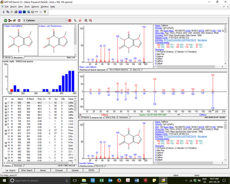230x184 pixels.
Task: Click the green Go search button icon
Action: 5,21
